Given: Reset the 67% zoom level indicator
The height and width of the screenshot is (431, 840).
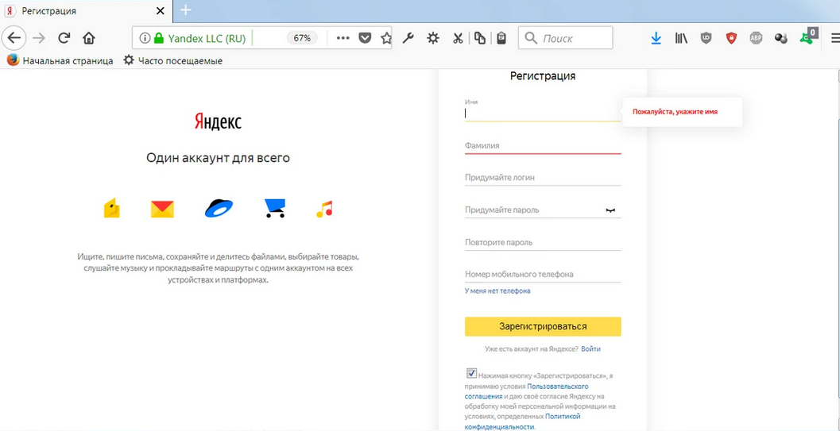Looking at the screenshot, I should click(302, 38).
